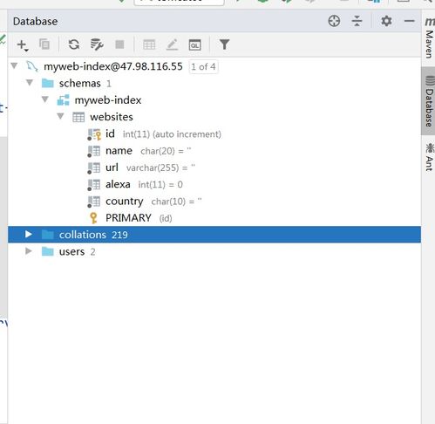The width and height of the screenshot is (435, 424).
Task: Click the collapse all icon
Action: click(x=357, y=21)
